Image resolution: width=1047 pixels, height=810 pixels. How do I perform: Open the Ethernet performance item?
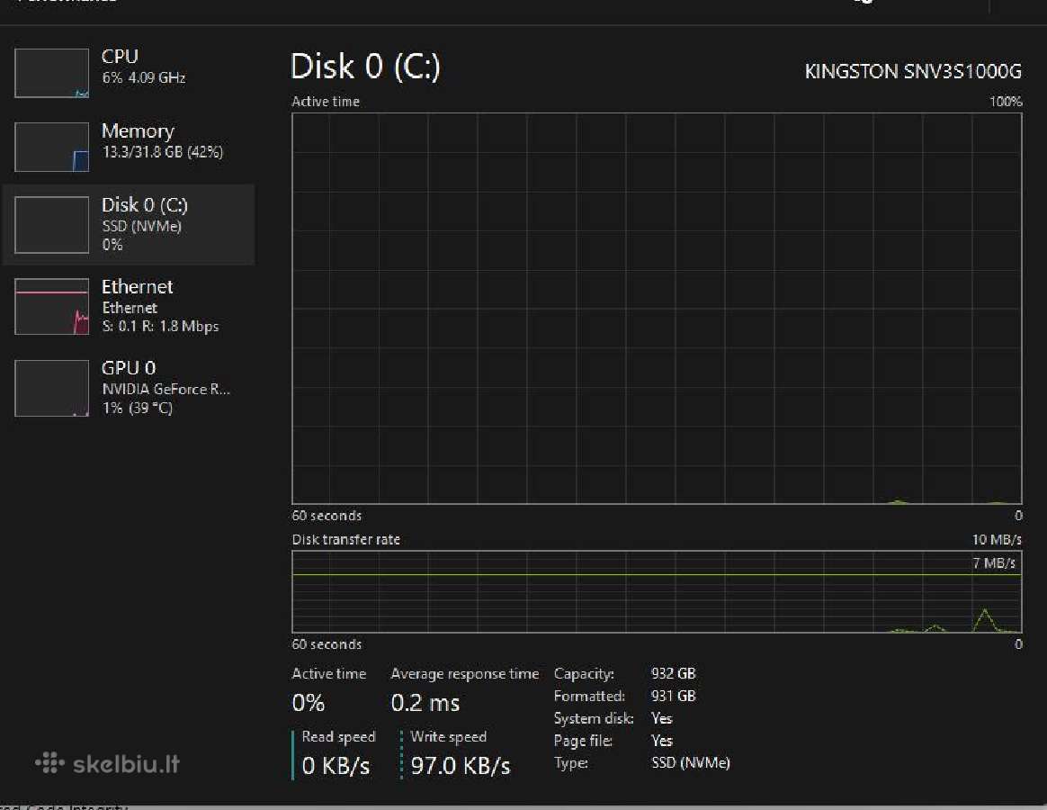click(x=129, y=306)
